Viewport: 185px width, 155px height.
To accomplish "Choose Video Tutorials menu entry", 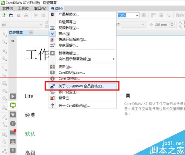I will click(x=83, y=28).
